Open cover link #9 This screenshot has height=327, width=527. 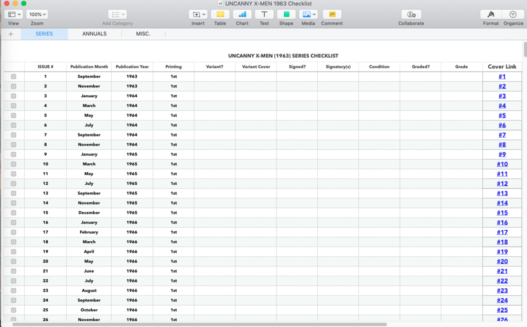click(x=502, y=154)
